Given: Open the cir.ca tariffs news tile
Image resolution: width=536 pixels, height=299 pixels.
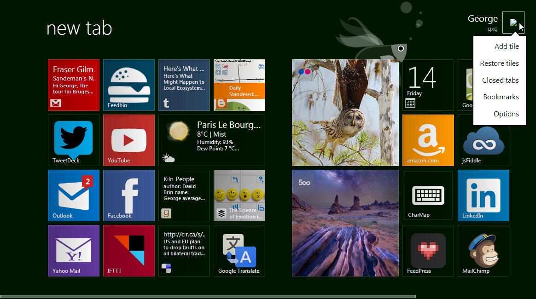Looking at the screenshot, I should [184, 251].
